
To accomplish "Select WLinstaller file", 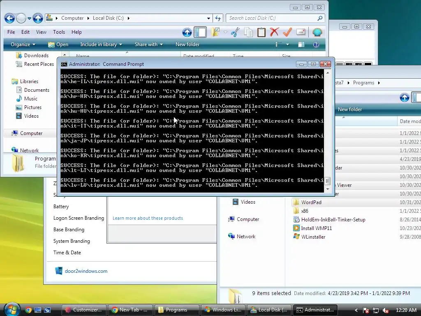I will click(310, 237).
